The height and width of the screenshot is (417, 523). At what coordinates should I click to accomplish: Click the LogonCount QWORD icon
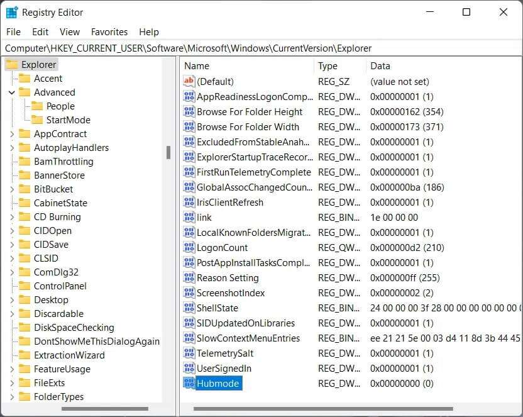189,247
